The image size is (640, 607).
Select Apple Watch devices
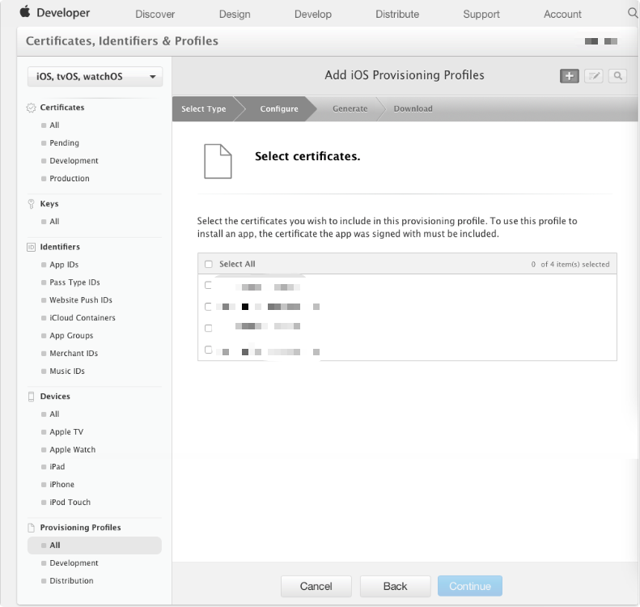pyautogui.click(x=73, y=450)
